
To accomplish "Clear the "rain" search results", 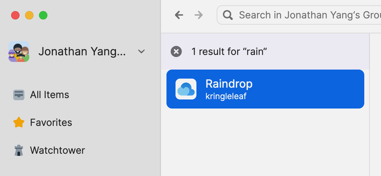I will (x=176, y=51).
